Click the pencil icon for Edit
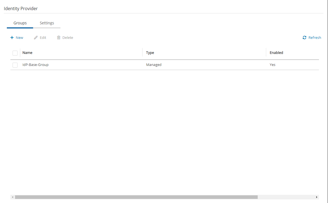Image resolution: width=328 pixels, height=203 pixels. 36,37
